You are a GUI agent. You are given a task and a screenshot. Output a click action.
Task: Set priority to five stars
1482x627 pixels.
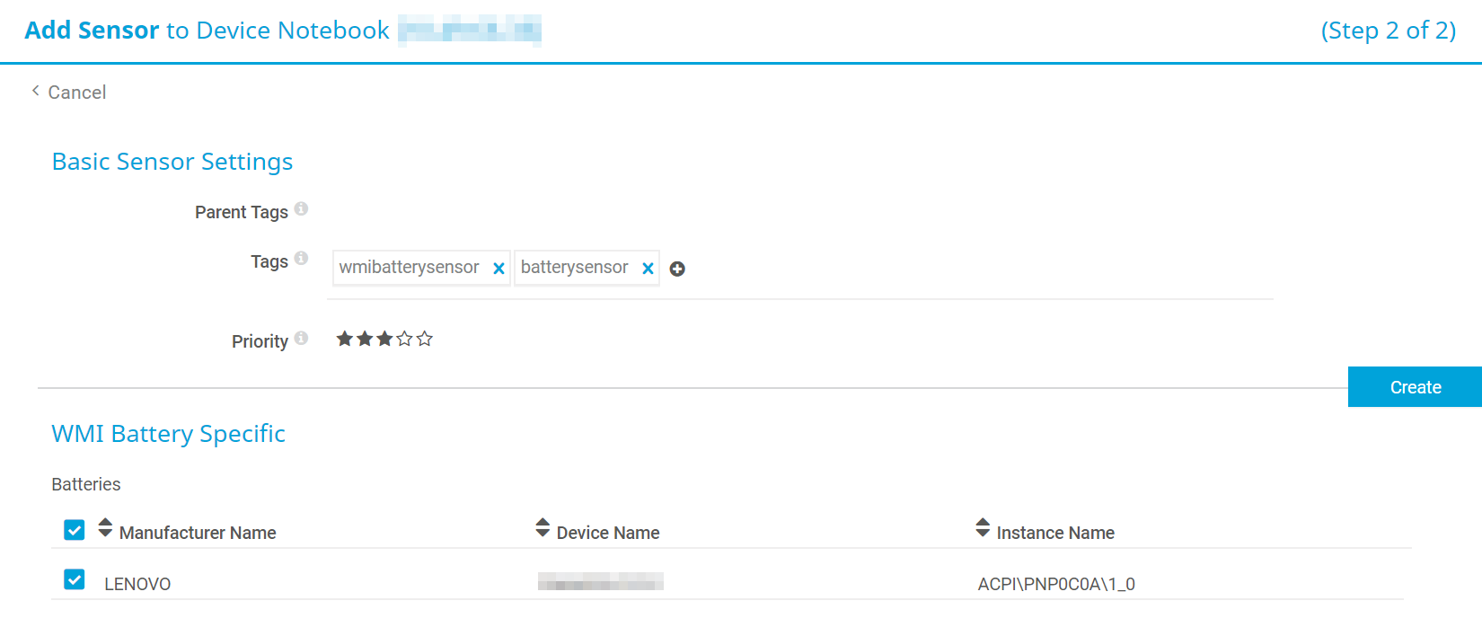click(x=425, y=339)
